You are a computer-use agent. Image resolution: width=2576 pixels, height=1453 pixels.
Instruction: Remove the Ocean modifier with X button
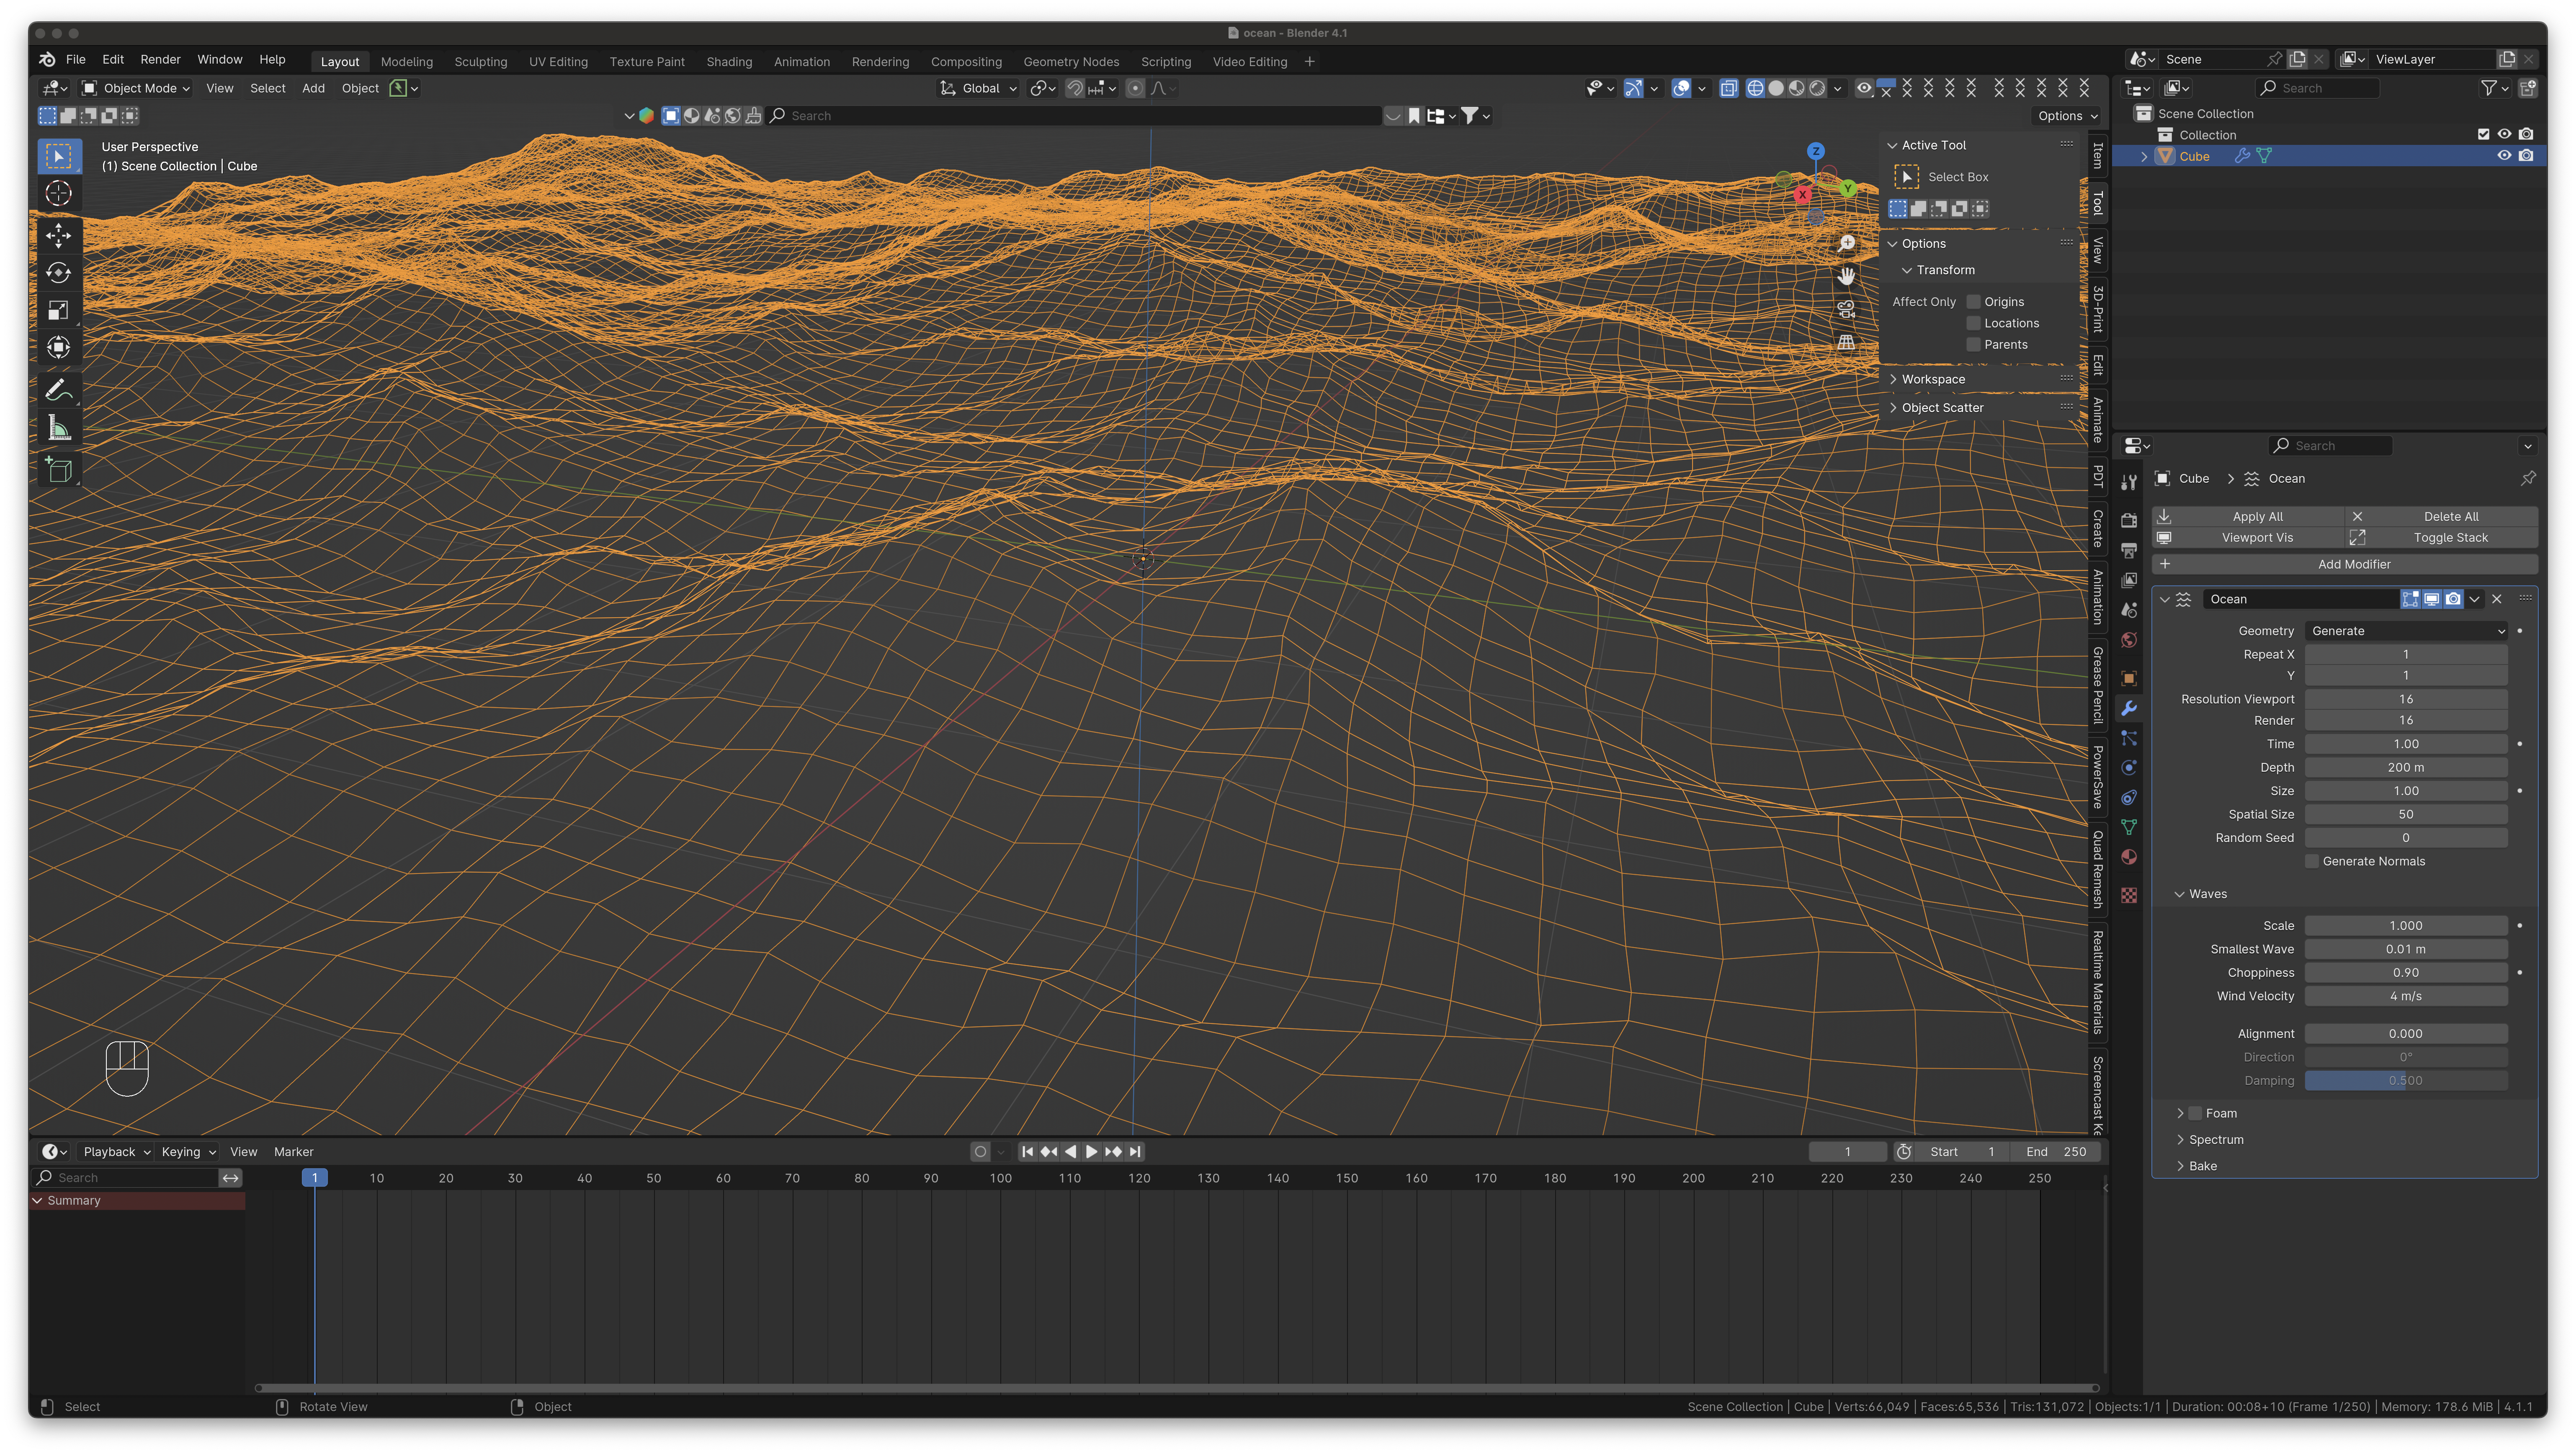pyautogui.click(x=2497, y=599)
